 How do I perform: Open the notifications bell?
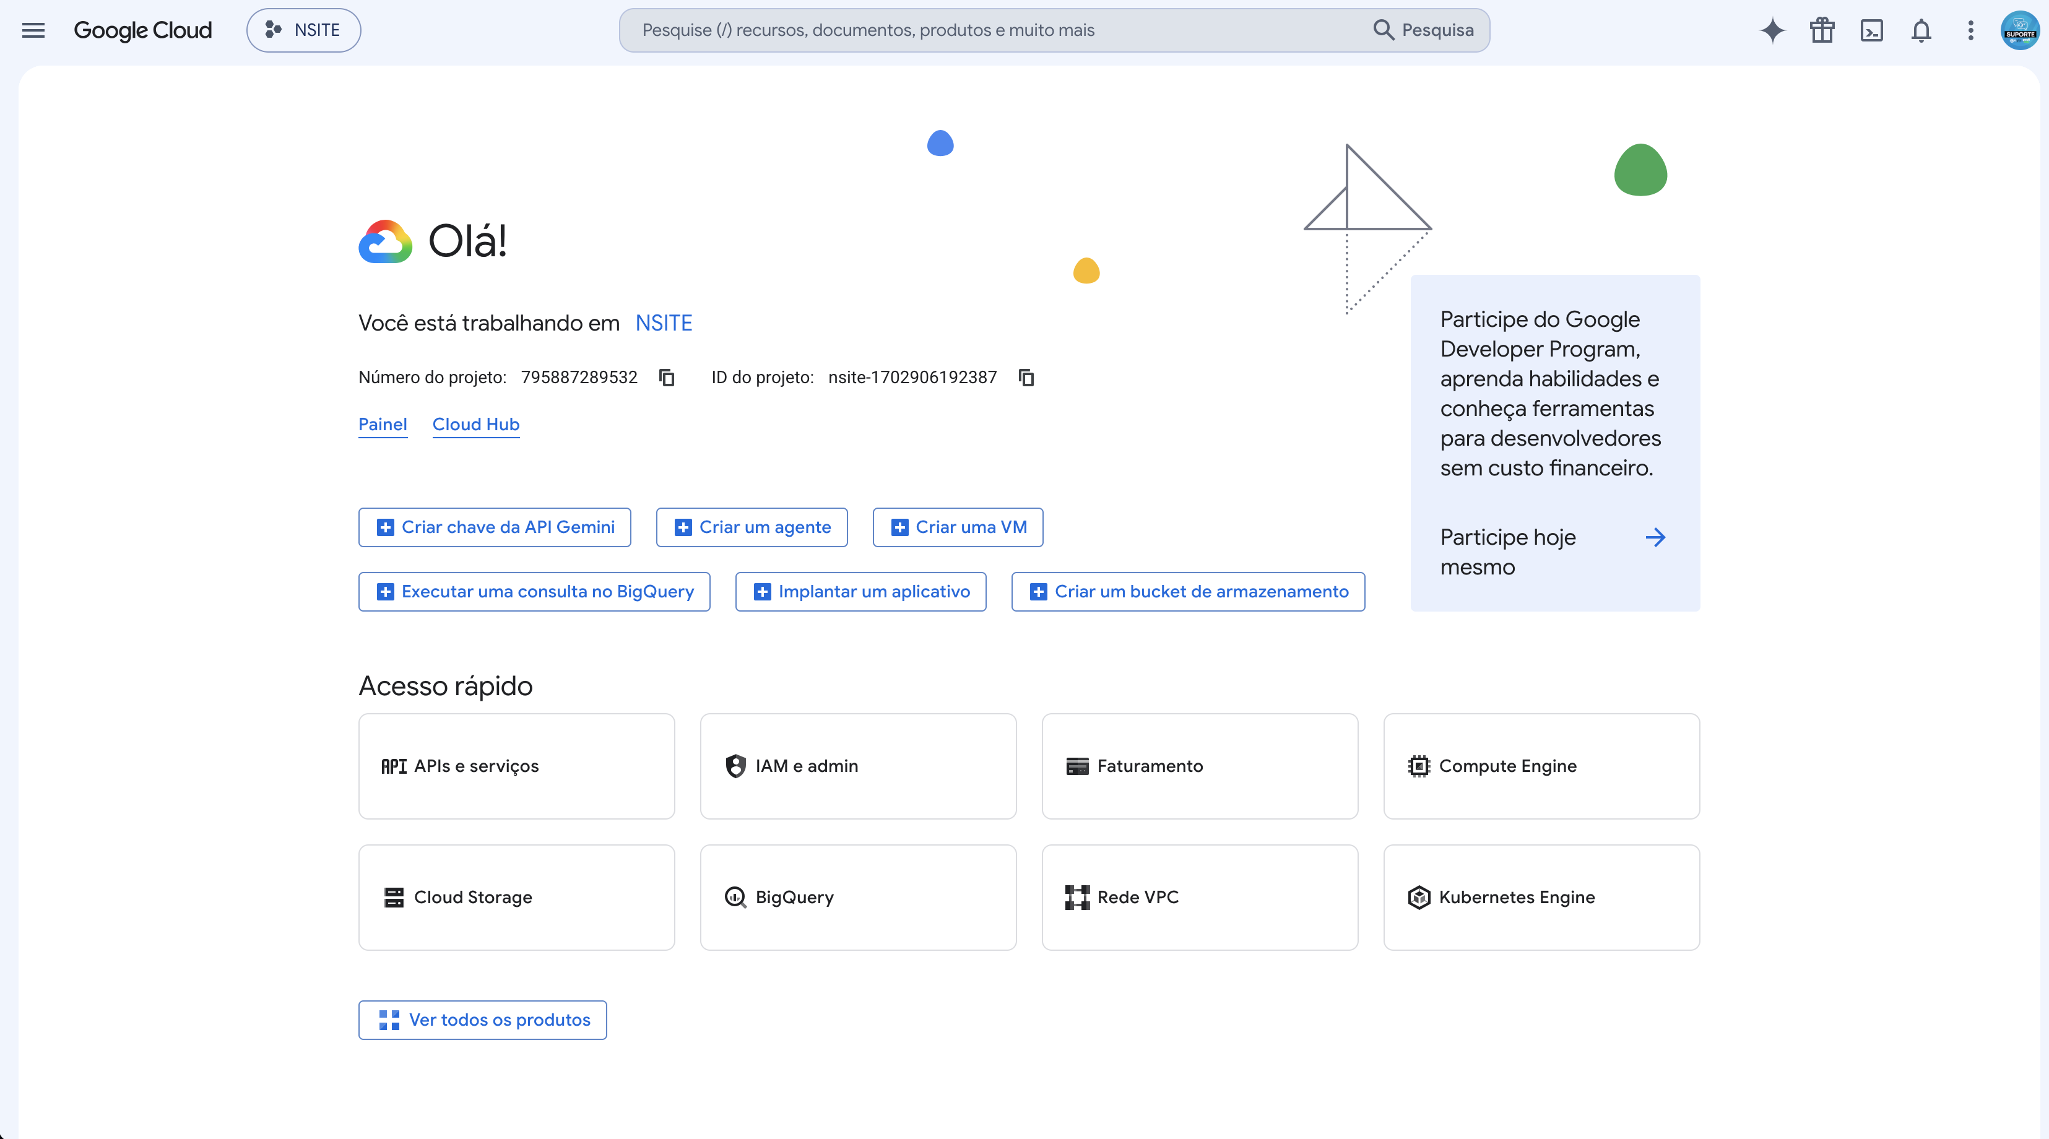point(1921,30)
